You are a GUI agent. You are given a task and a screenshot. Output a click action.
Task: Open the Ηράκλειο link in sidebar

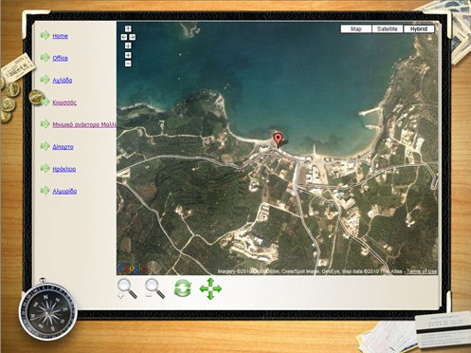[64, 169]
